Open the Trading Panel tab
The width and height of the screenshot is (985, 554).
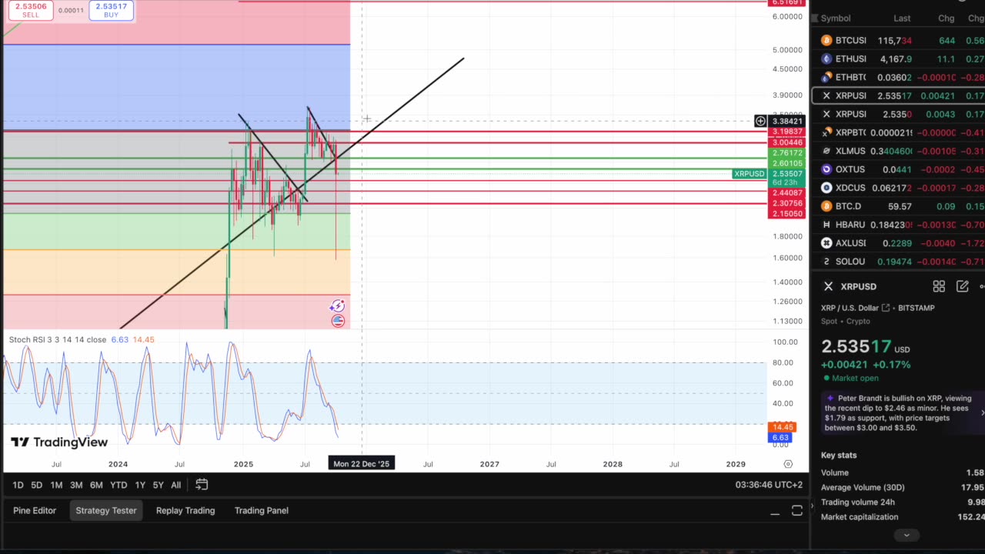(x=262, y=510)
